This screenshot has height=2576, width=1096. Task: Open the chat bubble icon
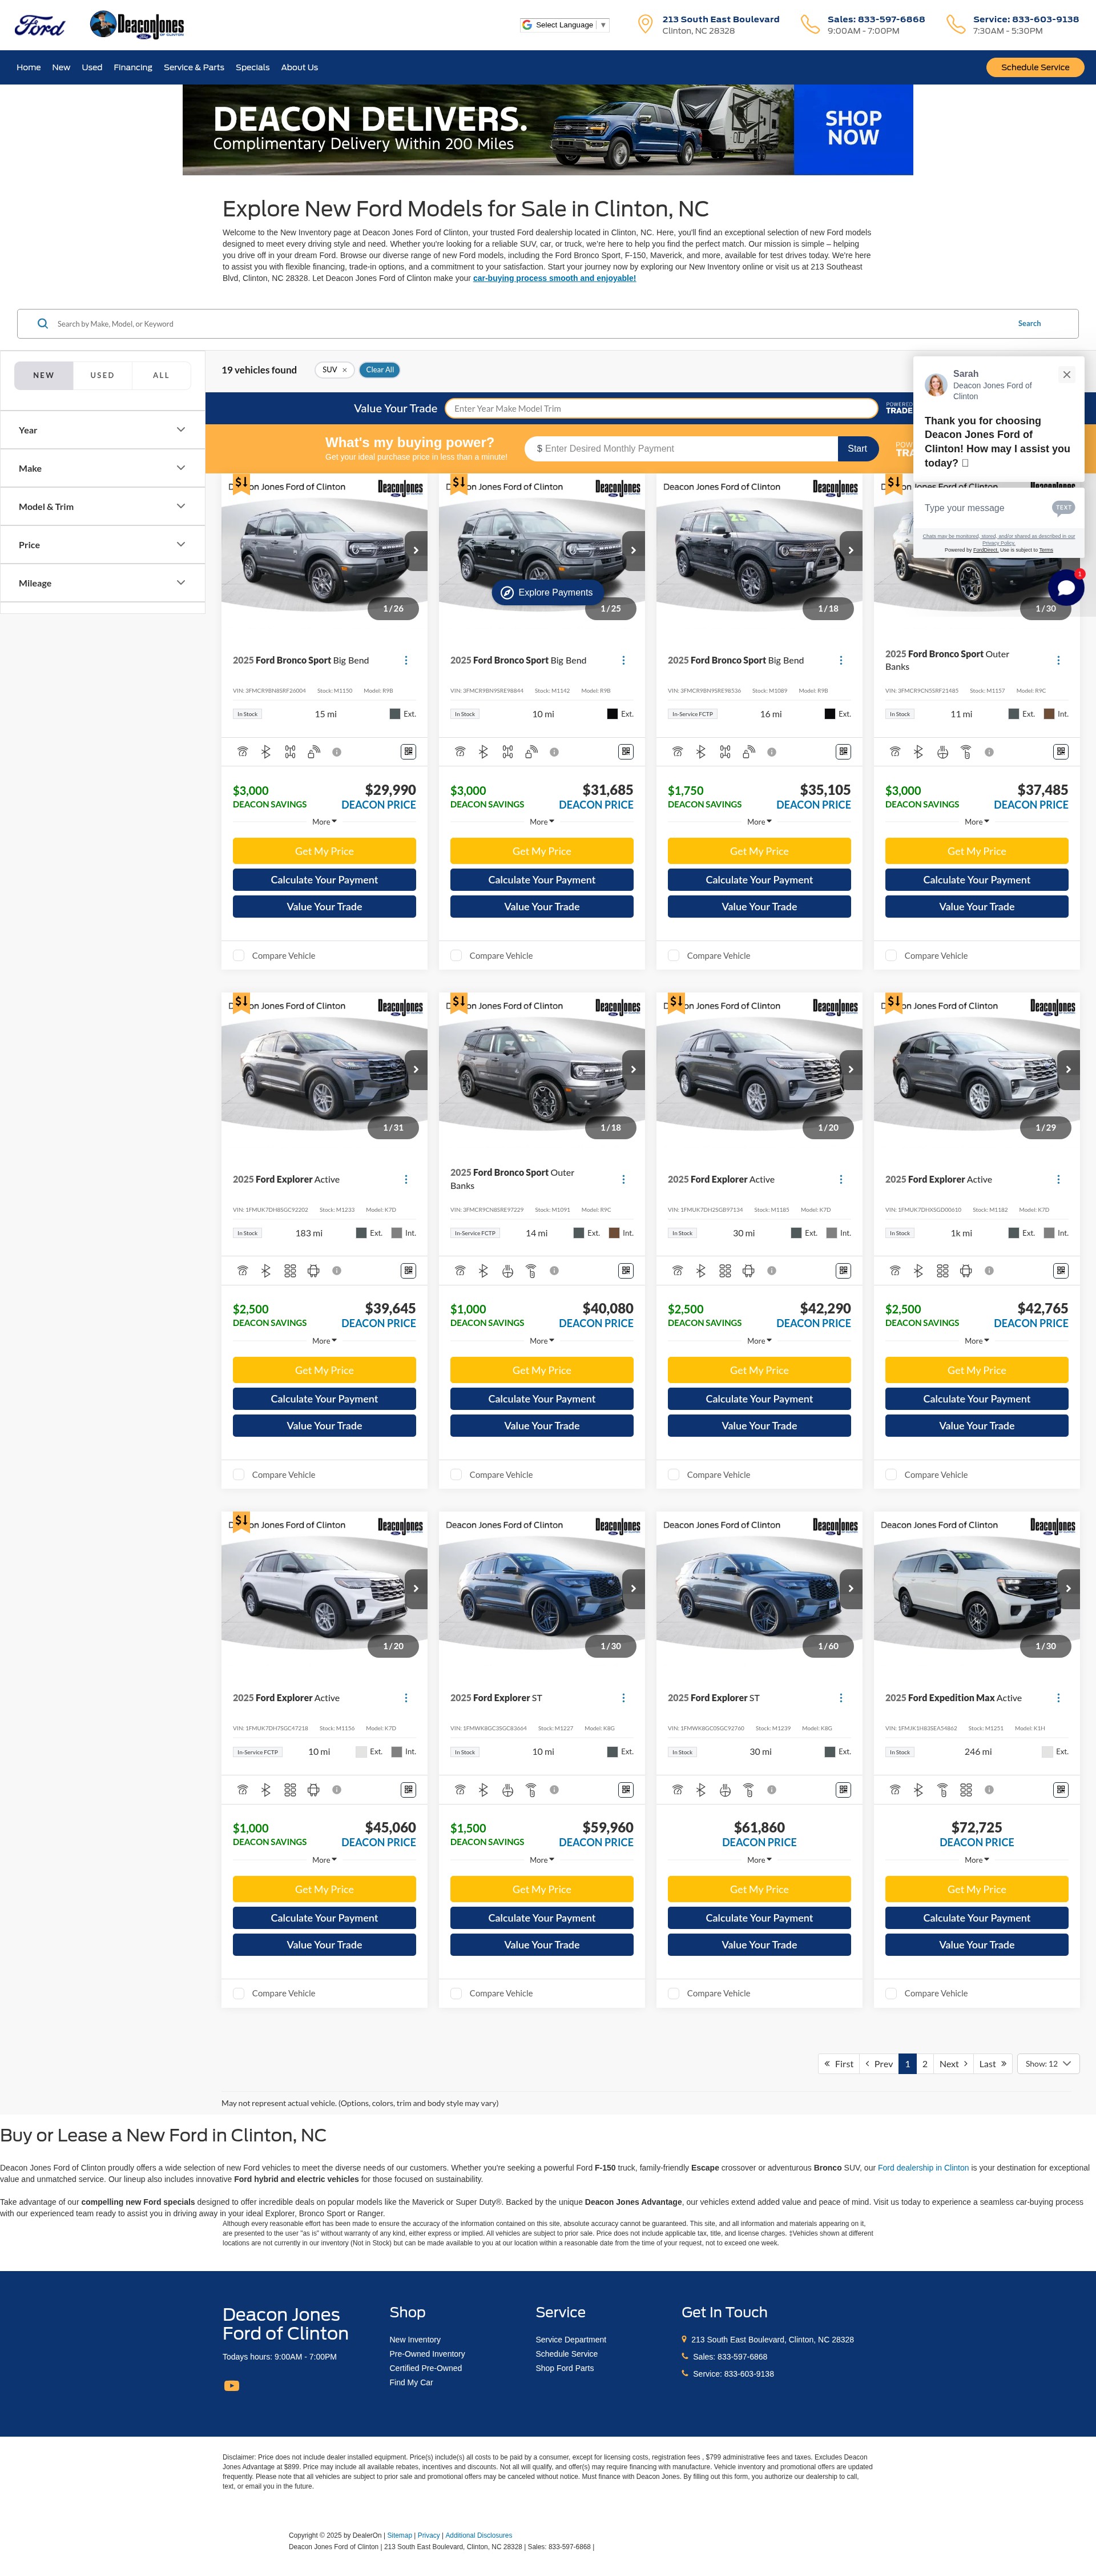point(1066,587)
